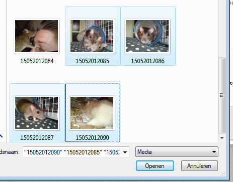The width and height of the screenshot is (233, 182).
Task: Click the Openen button
Action: pos(155,166)
